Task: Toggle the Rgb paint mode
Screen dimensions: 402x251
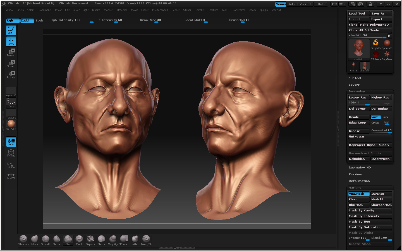Action: [13, 21]
